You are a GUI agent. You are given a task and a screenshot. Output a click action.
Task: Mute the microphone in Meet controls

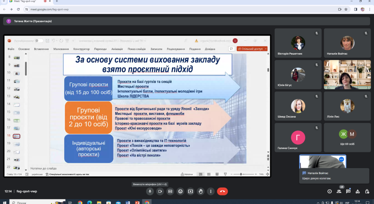[x=150, y=191]
